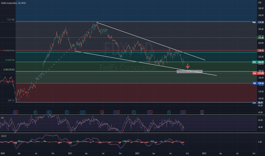Click the Ask 173.00 price label
Image resolution: width=265 pixels, height=156 pixels.
pyautogui.click(x=258, y=73)
